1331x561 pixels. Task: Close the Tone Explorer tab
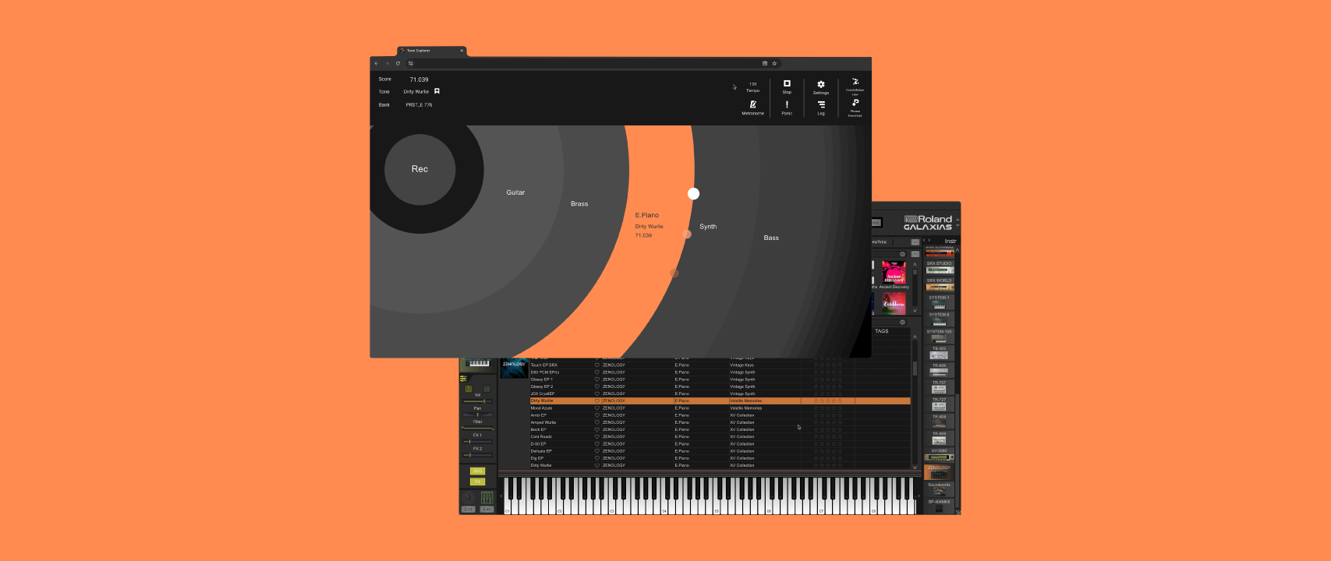point(462,51)
